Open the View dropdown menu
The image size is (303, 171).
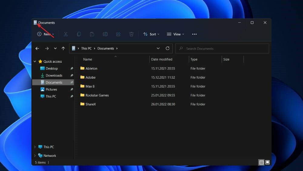(x=175, y=34)
